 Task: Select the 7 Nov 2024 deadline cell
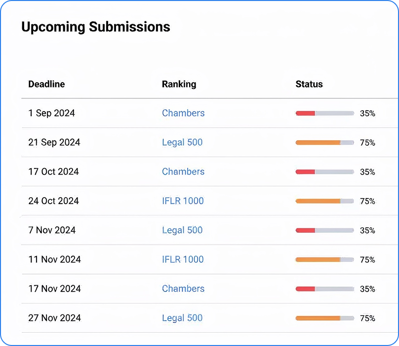click(52, 230)
